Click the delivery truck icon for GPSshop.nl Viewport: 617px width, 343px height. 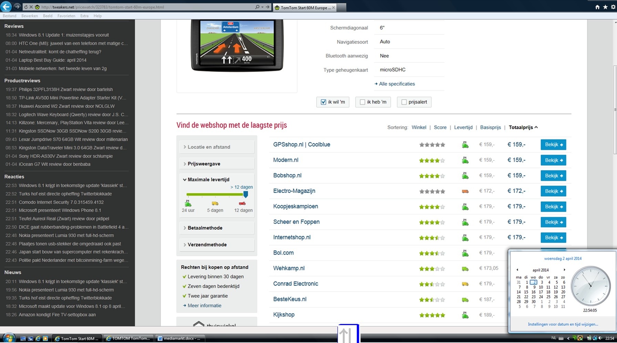[465, 145]
